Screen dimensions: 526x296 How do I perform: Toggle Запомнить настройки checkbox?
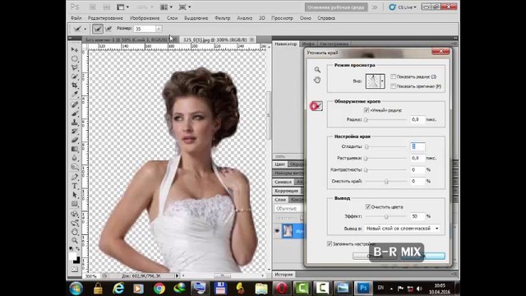330,243
